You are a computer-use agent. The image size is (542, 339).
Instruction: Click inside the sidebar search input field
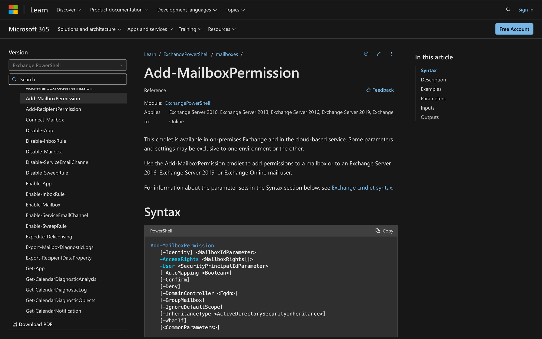click(x=67, y=79)
